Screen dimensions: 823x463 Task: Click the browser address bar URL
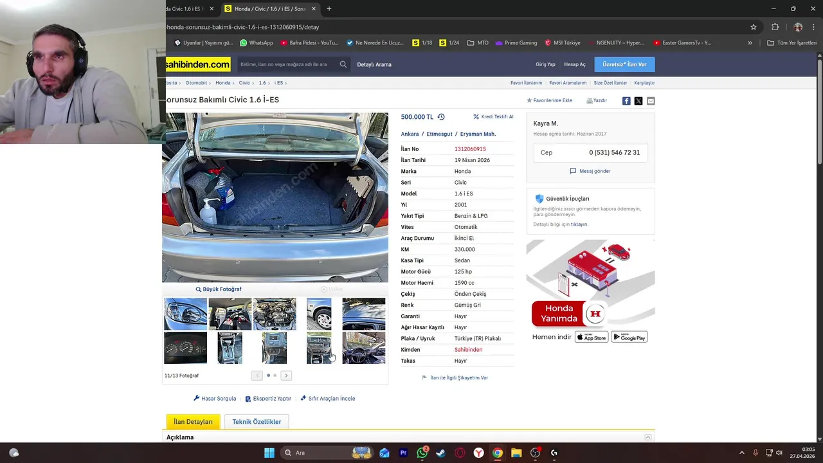coord(243,27)
